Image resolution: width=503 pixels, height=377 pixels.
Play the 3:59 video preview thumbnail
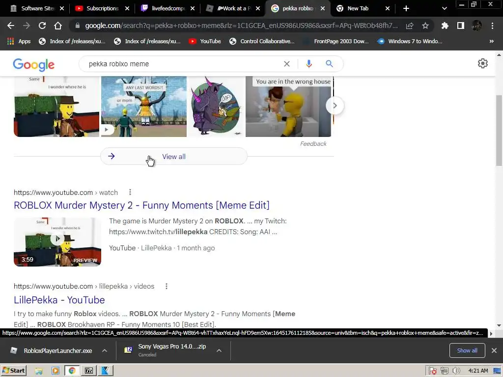click(x=57, y=242)
